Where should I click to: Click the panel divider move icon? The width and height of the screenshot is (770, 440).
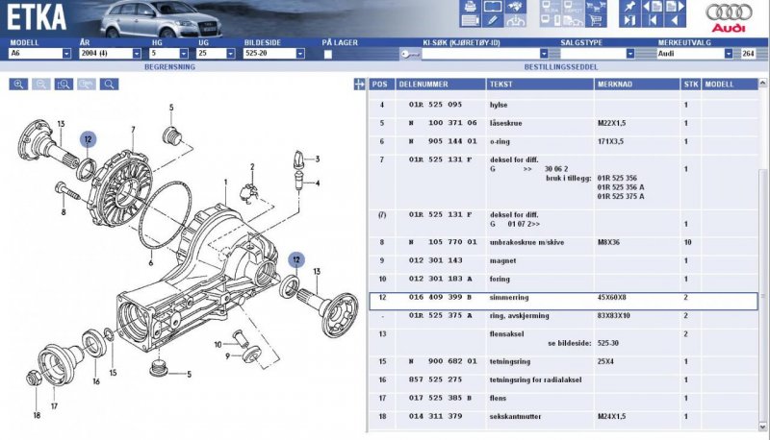(x=359, y=85)
